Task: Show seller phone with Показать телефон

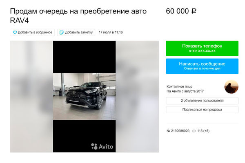Action: (202, 48)
